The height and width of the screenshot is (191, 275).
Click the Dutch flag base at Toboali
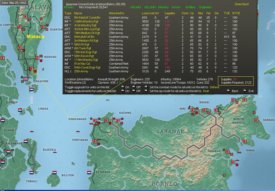click(x=32, y=173)
